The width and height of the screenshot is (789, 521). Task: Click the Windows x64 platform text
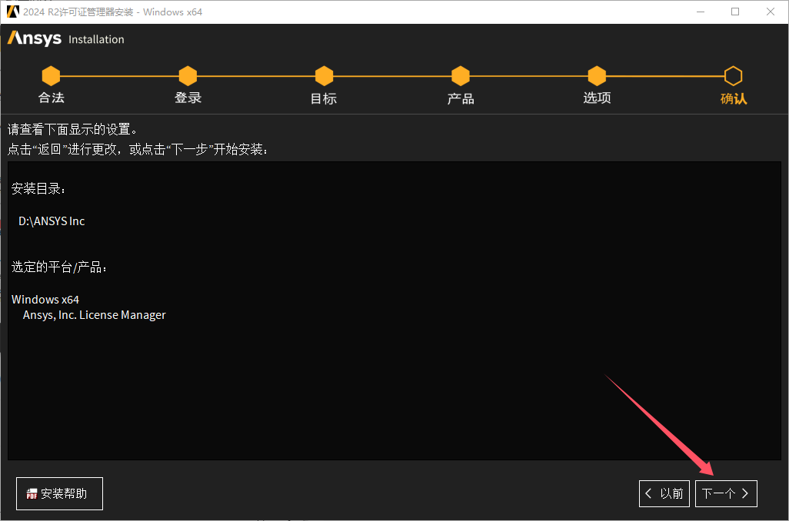[45, 299]
